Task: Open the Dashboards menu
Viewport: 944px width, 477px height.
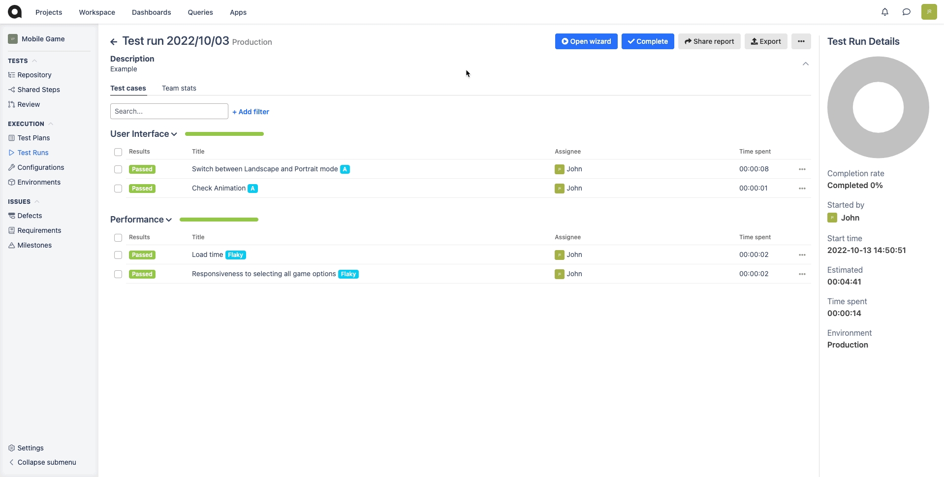Action: 151,12
